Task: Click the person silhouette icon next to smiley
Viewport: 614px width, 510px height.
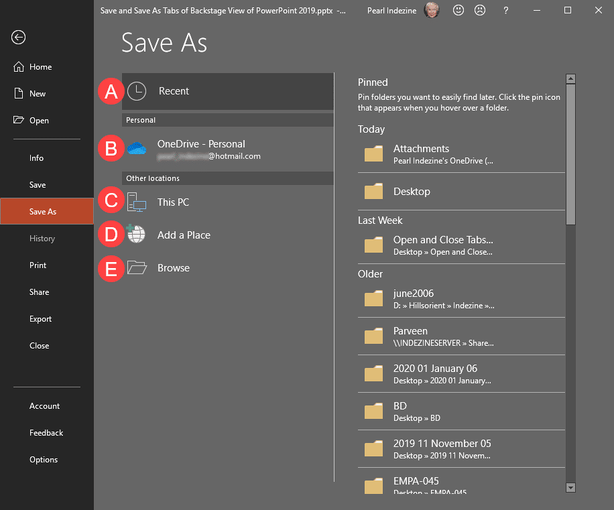Action: tap(480, 10)
